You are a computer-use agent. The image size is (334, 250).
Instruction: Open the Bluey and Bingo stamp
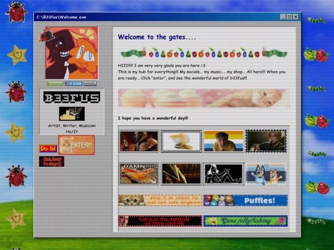[x=266, y=174]
